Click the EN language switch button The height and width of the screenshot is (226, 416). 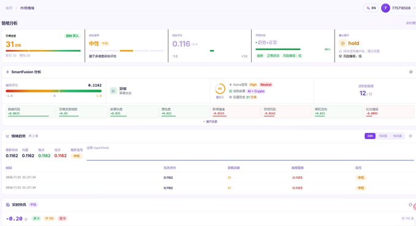click(x=371, y=8)
